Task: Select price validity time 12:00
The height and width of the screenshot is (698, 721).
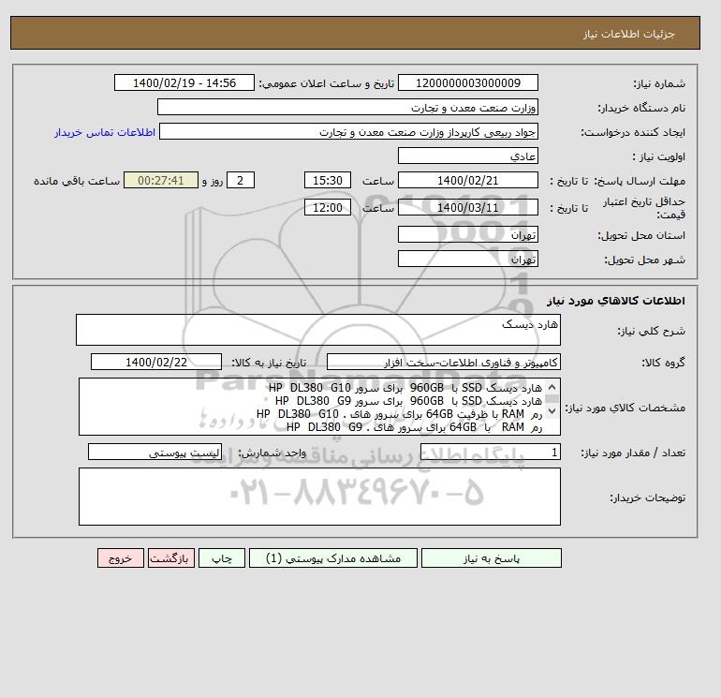Action: tap(328, 207)
